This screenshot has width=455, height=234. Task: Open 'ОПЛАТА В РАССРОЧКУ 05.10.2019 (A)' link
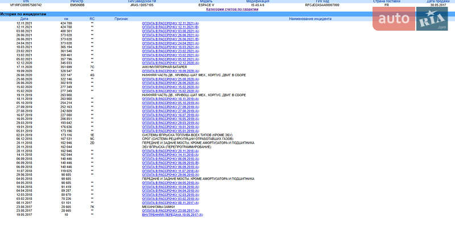[170, 102]
